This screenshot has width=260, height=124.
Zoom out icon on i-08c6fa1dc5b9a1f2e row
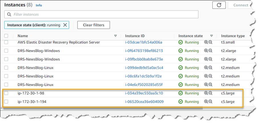[210, 76]
